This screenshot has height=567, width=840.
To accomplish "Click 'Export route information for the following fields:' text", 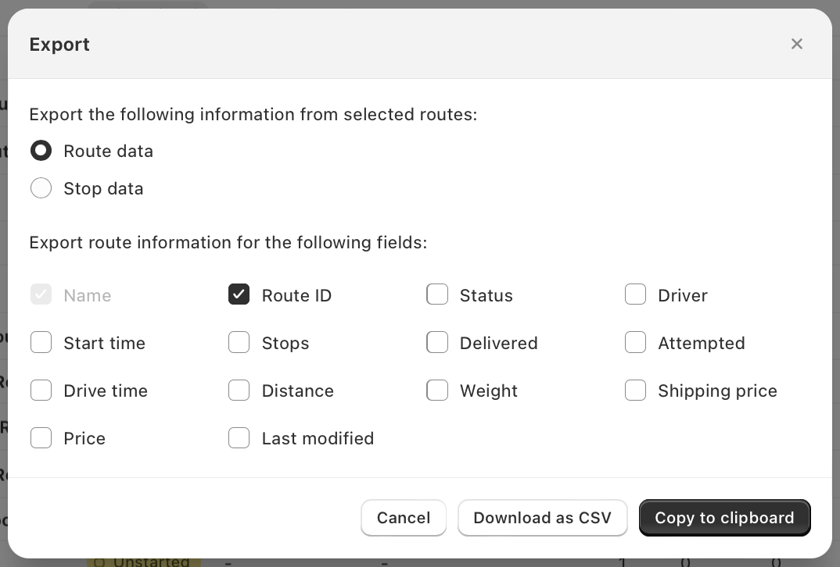I will [x=228, y=242].
